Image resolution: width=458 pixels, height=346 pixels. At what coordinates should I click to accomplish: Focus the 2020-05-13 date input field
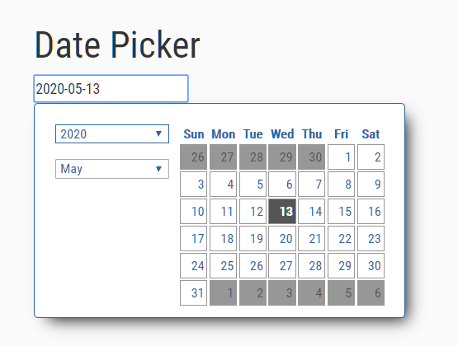[111, 89]
